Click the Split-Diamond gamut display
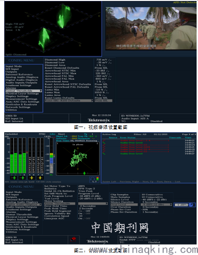The height and width of the screenshot is (255, 198). 53,28
